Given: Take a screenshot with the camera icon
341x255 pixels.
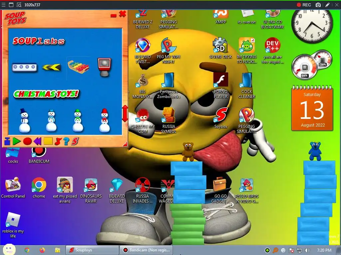Looking at the screenshot, I should click(x=318, y=5).
